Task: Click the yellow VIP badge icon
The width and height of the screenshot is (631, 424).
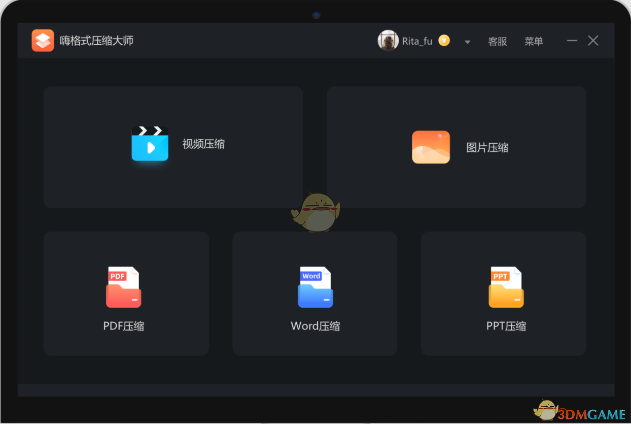Action: 444,40
